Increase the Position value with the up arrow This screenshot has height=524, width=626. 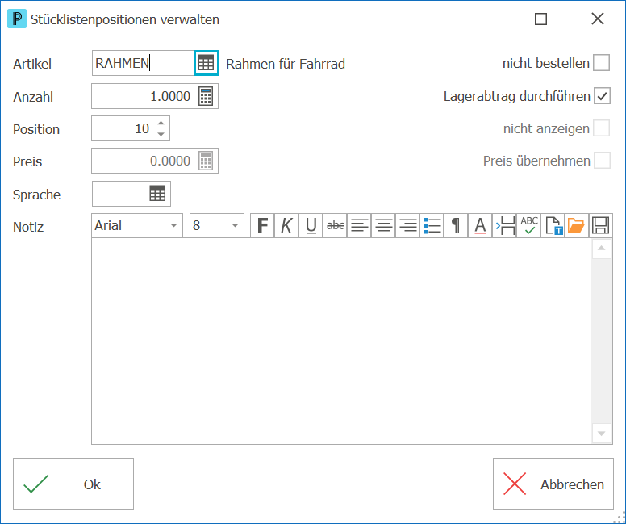161,124
